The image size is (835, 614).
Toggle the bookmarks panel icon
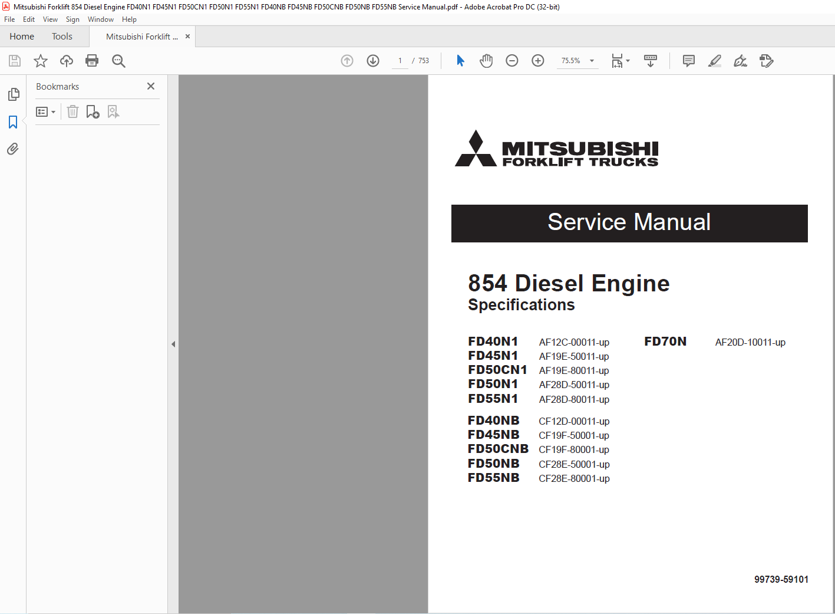point(13,122)
